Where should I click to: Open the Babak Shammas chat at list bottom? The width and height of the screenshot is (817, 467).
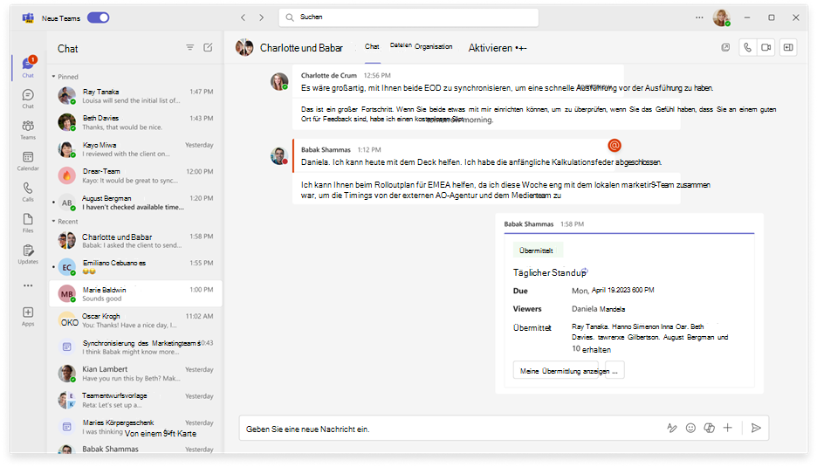(x=135, y=449)
